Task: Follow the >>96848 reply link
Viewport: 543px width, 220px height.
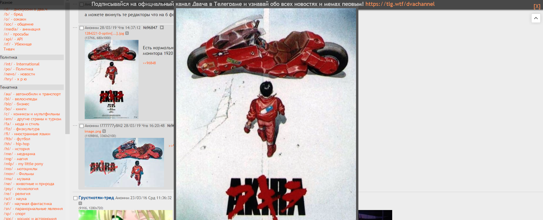Action: (149, 63)
